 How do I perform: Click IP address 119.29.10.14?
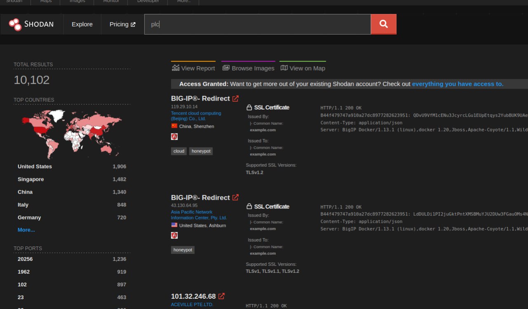click(x=184, y=107)
